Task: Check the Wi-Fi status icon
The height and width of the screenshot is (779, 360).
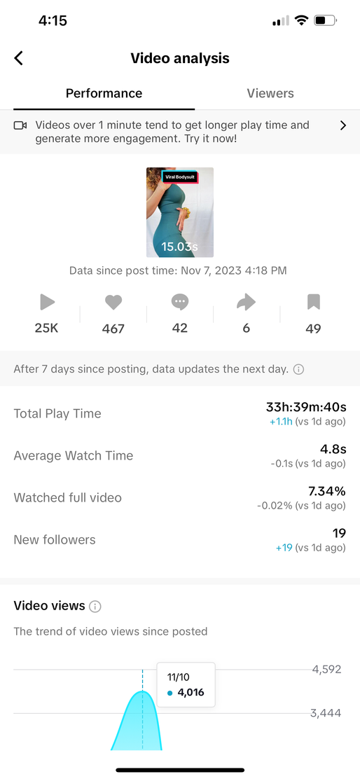Action: pos(301,20)
